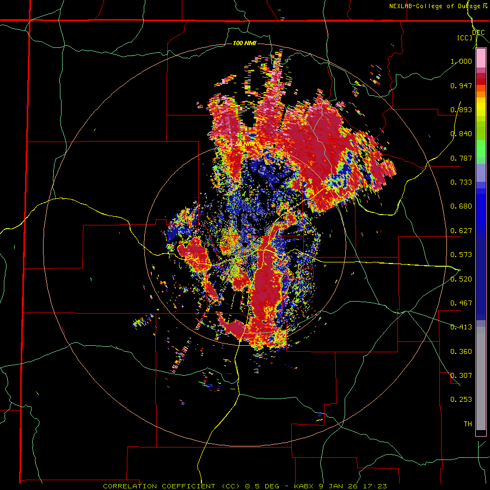Click the NEXLAB-College of DuPage label
The image size is (490, 490).
[434, 6]
